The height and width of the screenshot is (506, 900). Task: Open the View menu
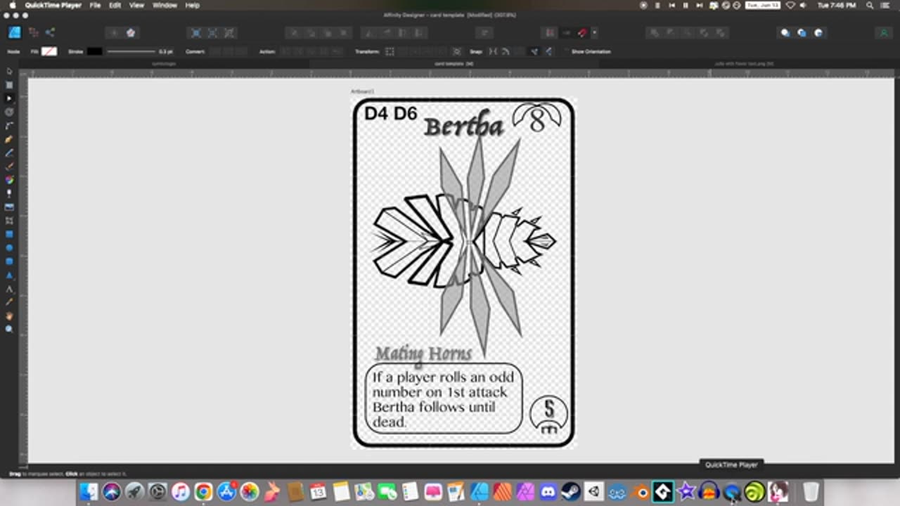[136, 5]
